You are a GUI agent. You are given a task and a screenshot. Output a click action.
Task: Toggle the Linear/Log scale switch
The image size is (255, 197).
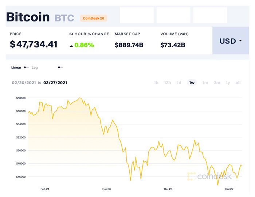click(26, 67)
